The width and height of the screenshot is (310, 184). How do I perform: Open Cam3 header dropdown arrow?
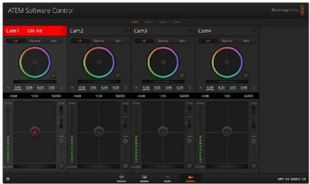tap(190, 31)
